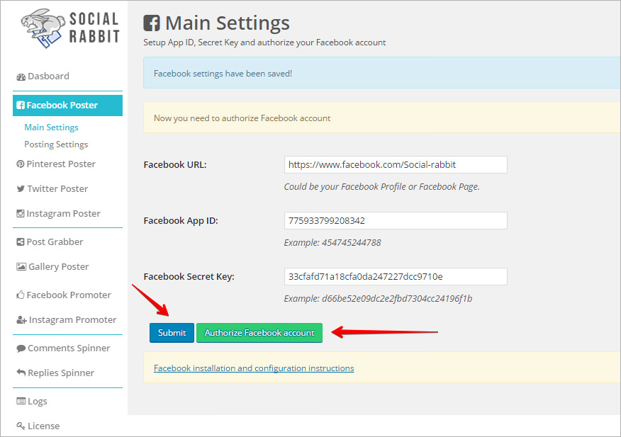Click the 'Example: 454745244788' hint text

tap(332, 243)
